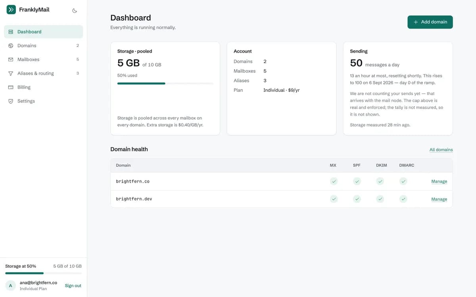Click brightfern.dev SPF check icon
The width and height of the screenshot is (476, 297).
point(357,199)
